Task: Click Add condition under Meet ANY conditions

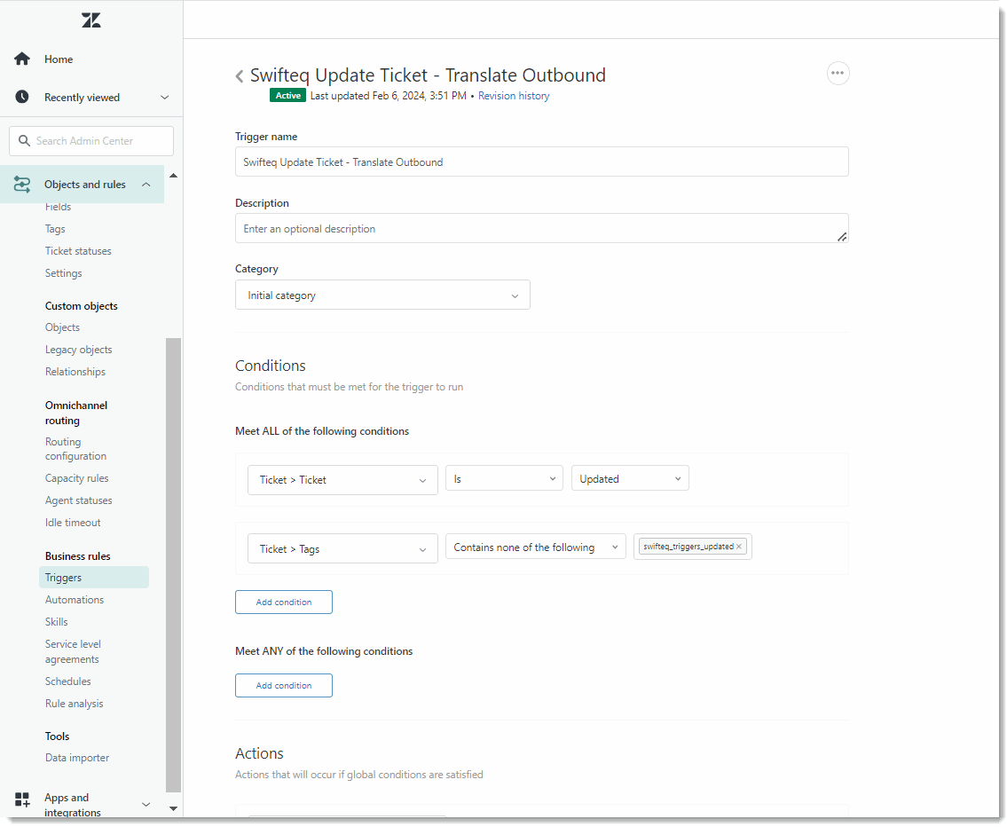Action: coord(283,685)
